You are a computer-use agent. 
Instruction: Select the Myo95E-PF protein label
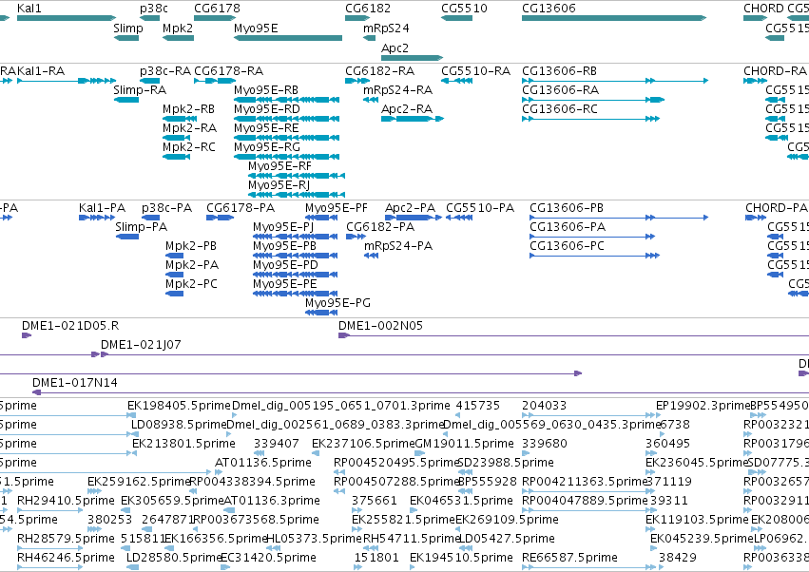(x=337, y=208)
